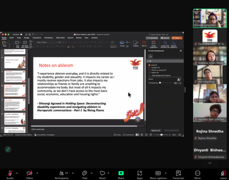Viewport: 229px width, 180px height.
Task: Open the Slide Show ribbon tab
Action: tap(60, 38)
